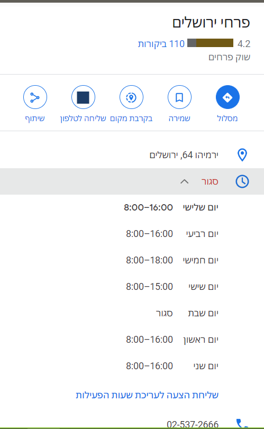The height and width of the screenshot is (429, 264).
Task: Click שליחת הצעה לעריכת שעות הפעילות link
Action: point(147,395)
